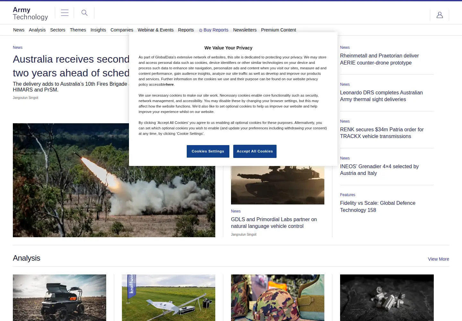The image size is (462, 321).
Task: Go to Army Technology logo homepage
Action: pyautogui.click(x=30, y=13)
